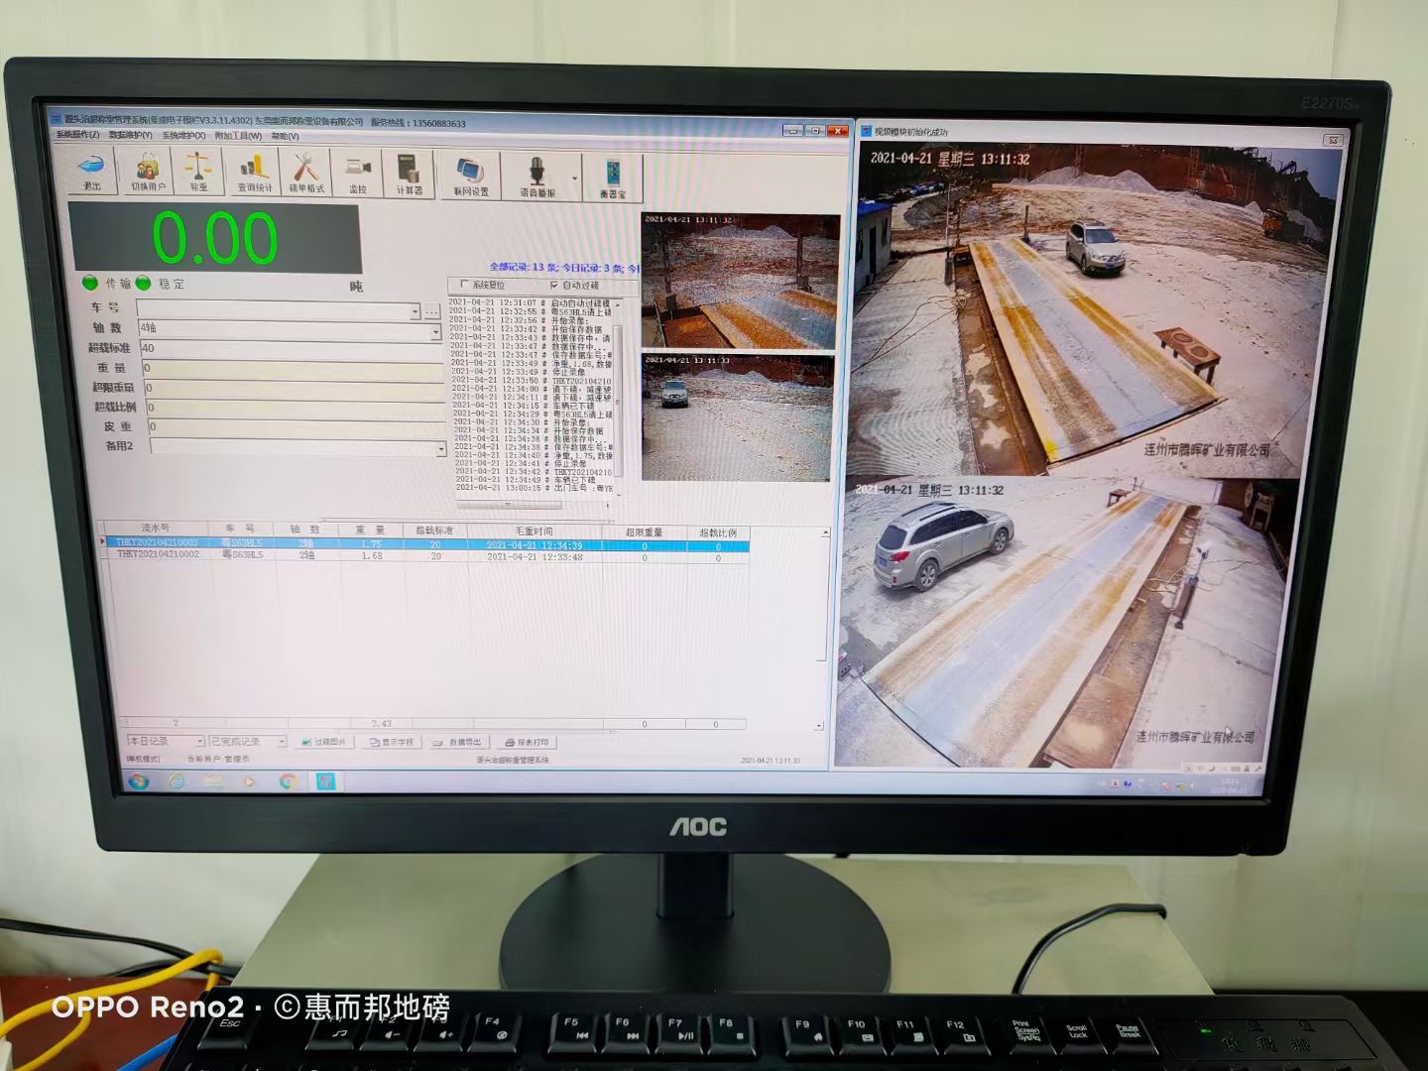The height and width of the screenshot is (1071, 1428).
Task: Open the 附加工具(W) menu
Action: point(238,136)
